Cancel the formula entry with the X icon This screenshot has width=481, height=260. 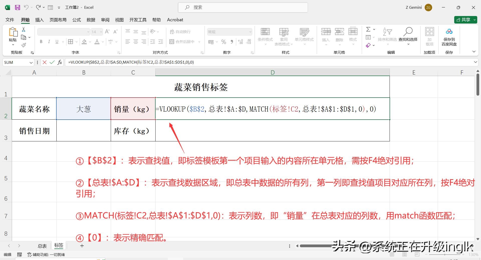[45, 62]
